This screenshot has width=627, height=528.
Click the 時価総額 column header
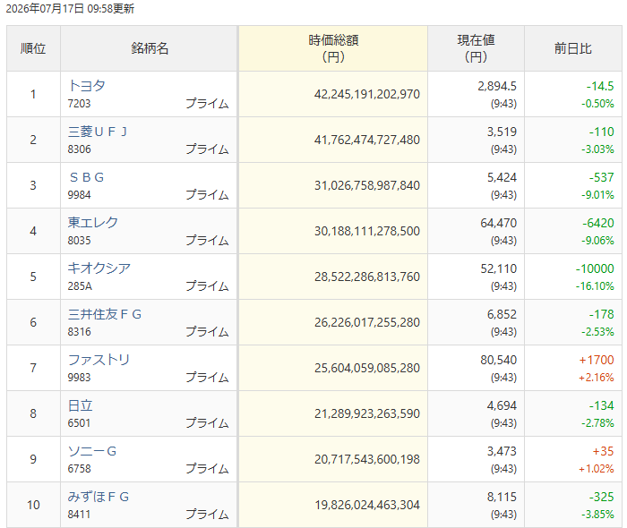click(x=333, y=48)
